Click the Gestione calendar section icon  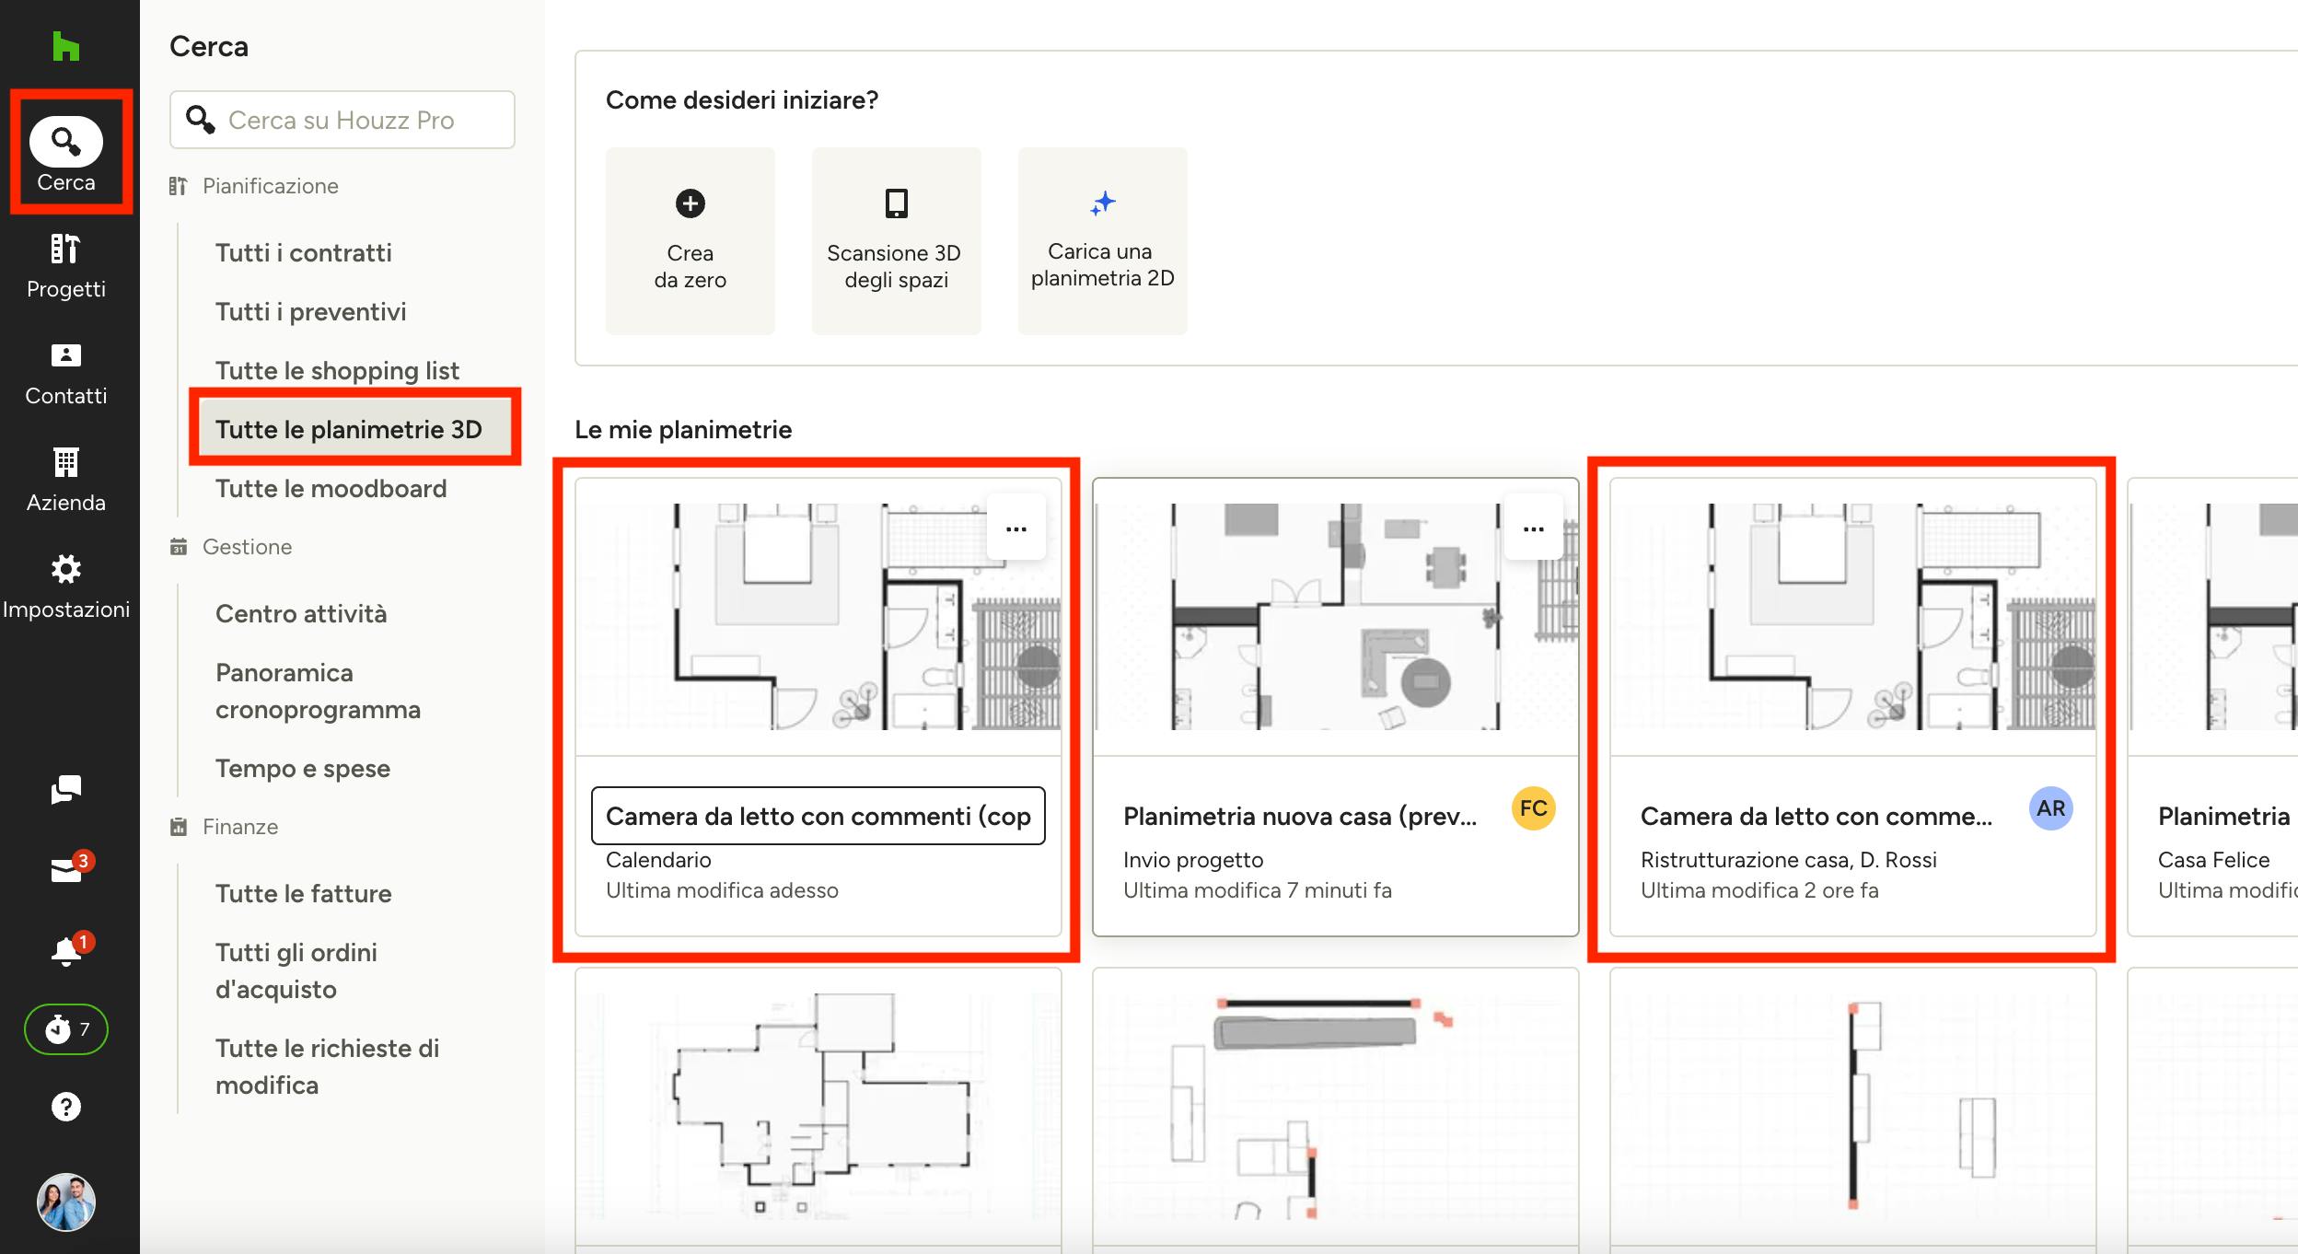pyautogui.click(x=179, y=547)
